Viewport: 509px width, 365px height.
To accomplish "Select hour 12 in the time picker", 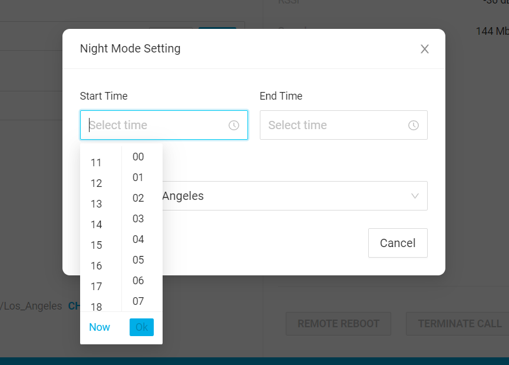I will point(97,183).
